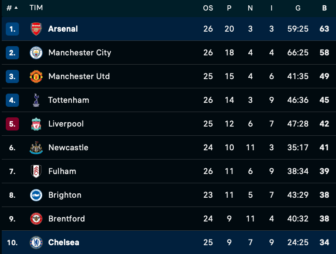Sort standings by the G goals column

point(298,8)
